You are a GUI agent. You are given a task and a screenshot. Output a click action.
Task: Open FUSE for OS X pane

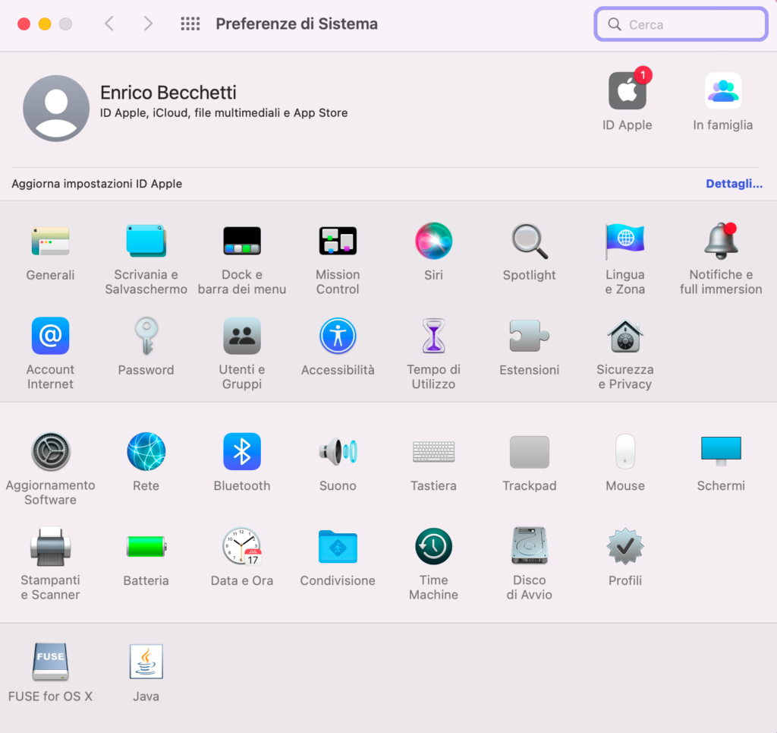(51, 662)
